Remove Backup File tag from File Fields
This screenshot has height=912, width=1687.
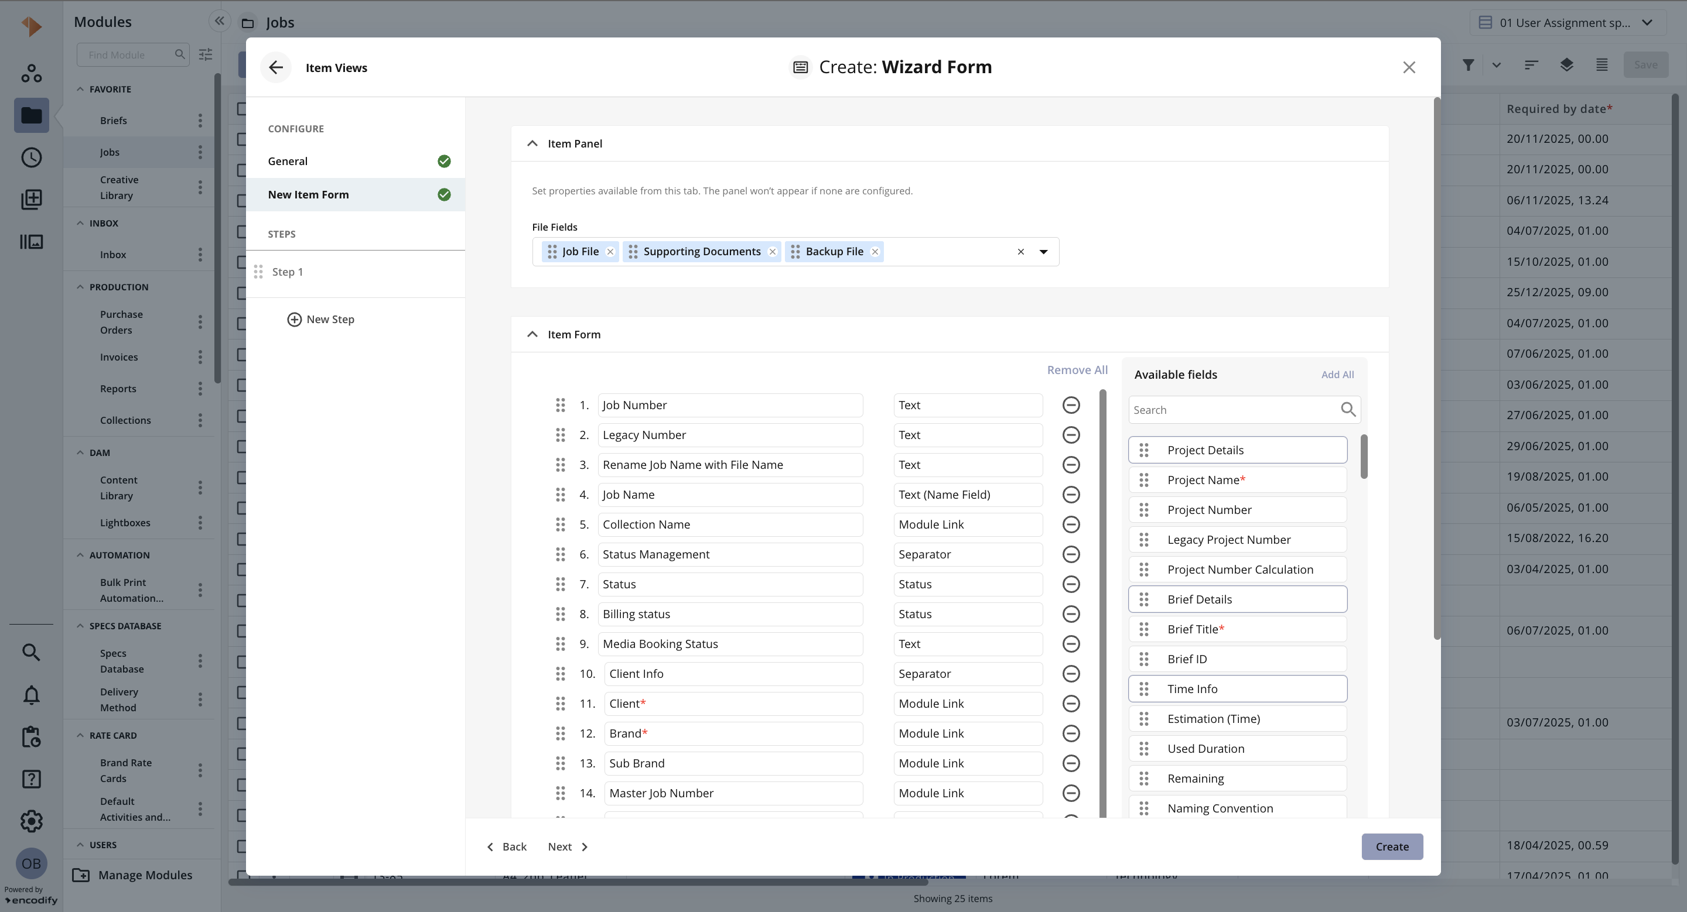pyautogui.click(x=875, y=252)
